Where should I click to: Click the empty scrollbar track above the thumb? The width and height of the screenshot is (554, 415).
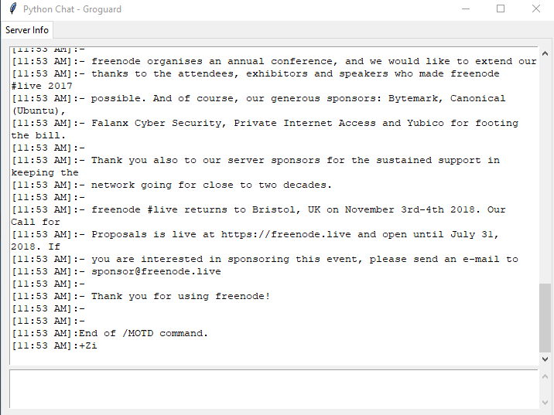pos(545,170)
